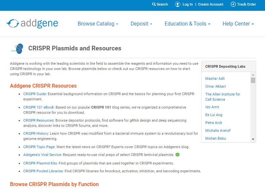Click the green viral service hexagon icon

click(x=177, y=155)
